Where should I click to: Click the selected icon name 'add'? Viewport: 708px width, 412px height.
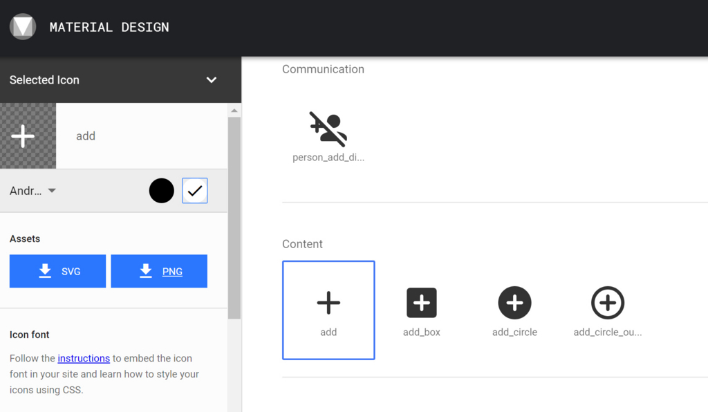[86, 135]
